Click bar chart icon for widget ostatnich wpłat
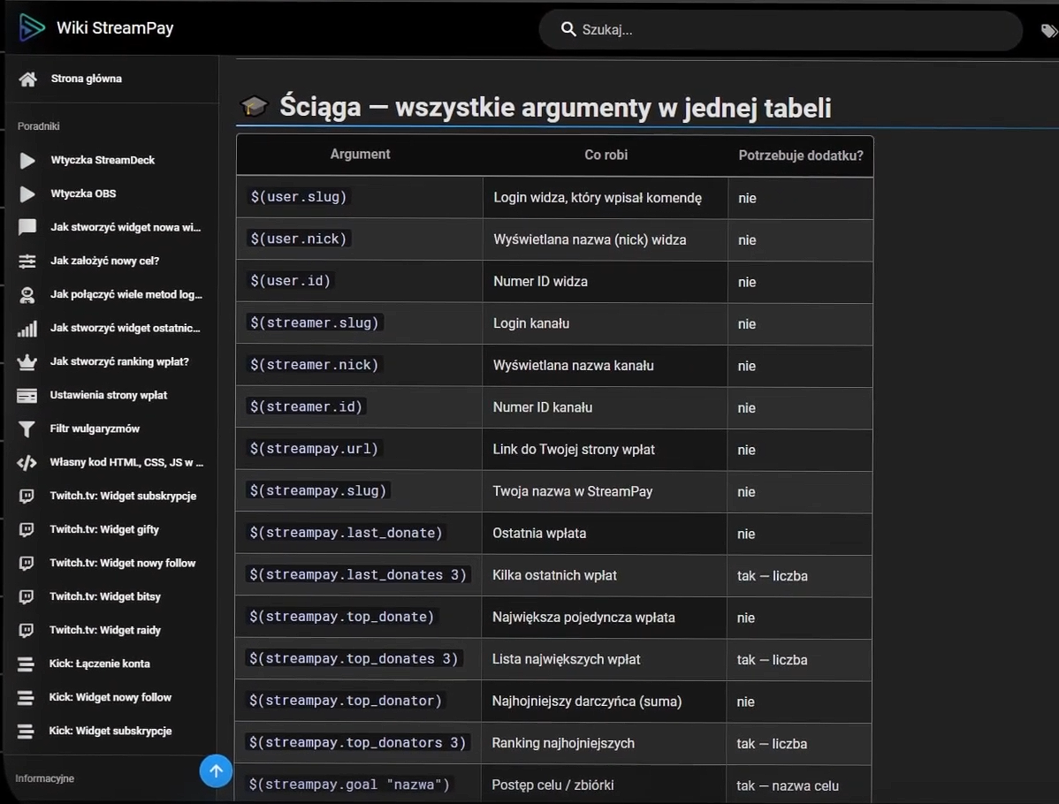Image resolution: width=1059 pixels, height=804 pixels. (x=27, y=328)
